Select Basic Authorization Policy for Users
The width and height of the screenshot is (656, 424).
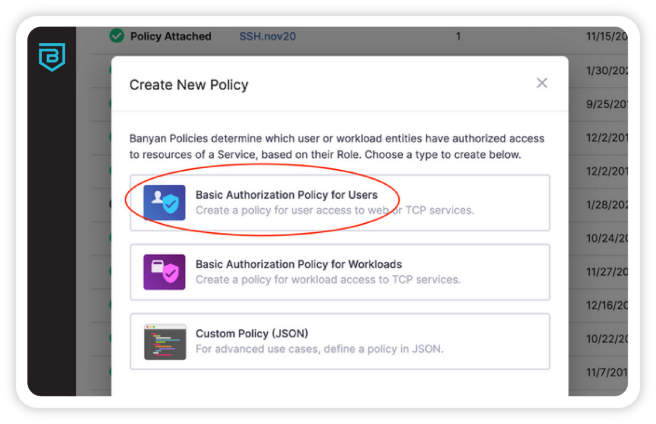(340, 202)
